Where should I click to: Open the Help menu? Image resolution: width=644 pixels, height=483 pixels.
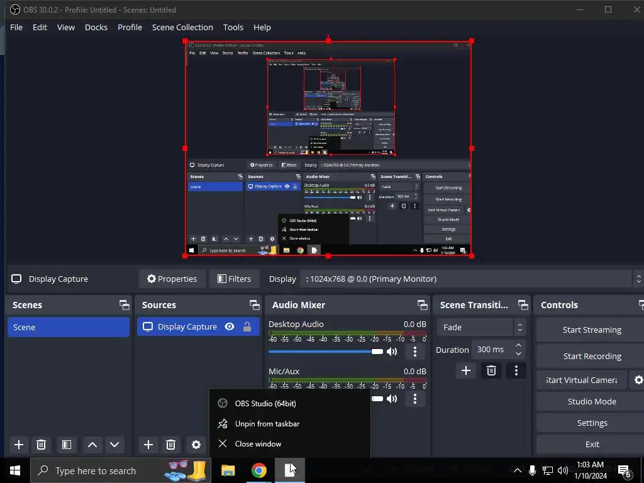[x=262, y=27]
